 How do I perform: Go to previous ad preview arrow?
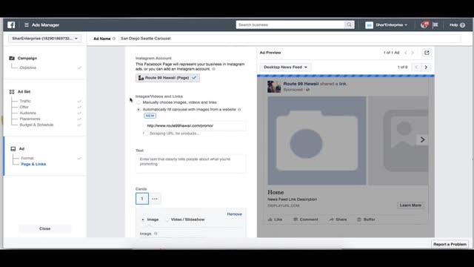point(406,53)
